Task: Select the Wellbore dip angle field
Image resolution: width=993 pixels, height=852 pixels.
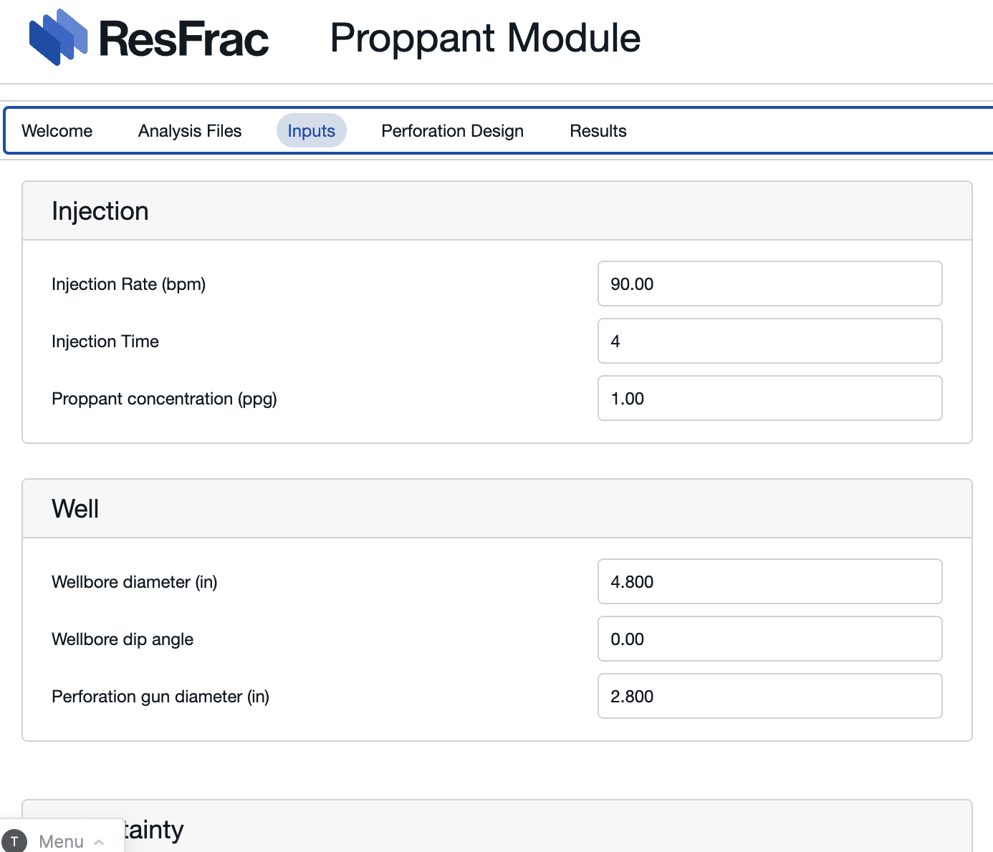Action: (770, 639)
